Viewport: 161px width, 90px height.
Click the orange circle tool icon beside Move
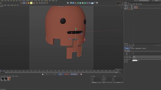[x=26, y=3]
